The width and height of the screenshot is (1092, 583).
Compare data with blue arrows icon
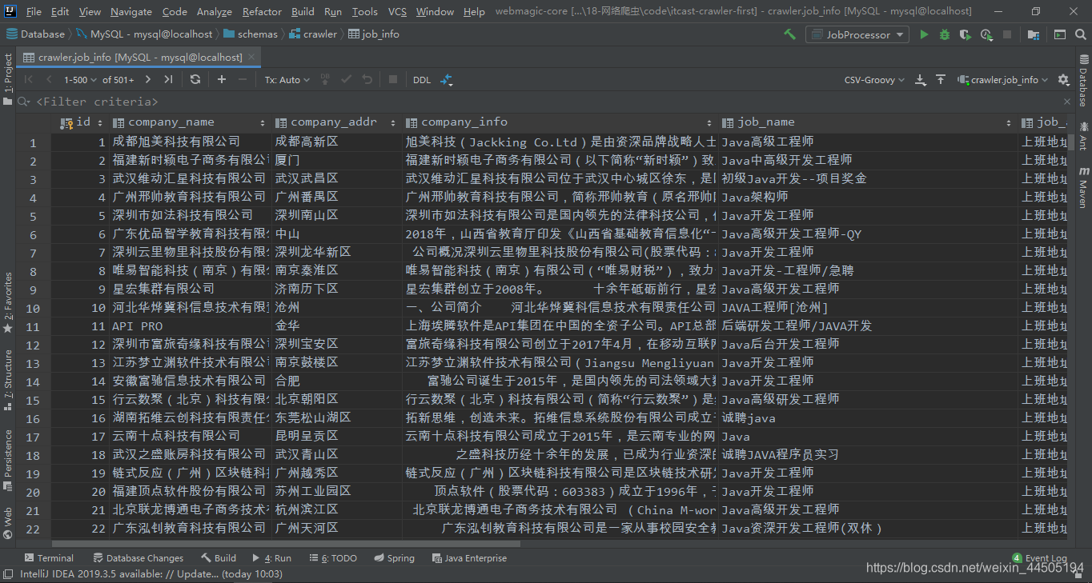[x=447, y=79]
